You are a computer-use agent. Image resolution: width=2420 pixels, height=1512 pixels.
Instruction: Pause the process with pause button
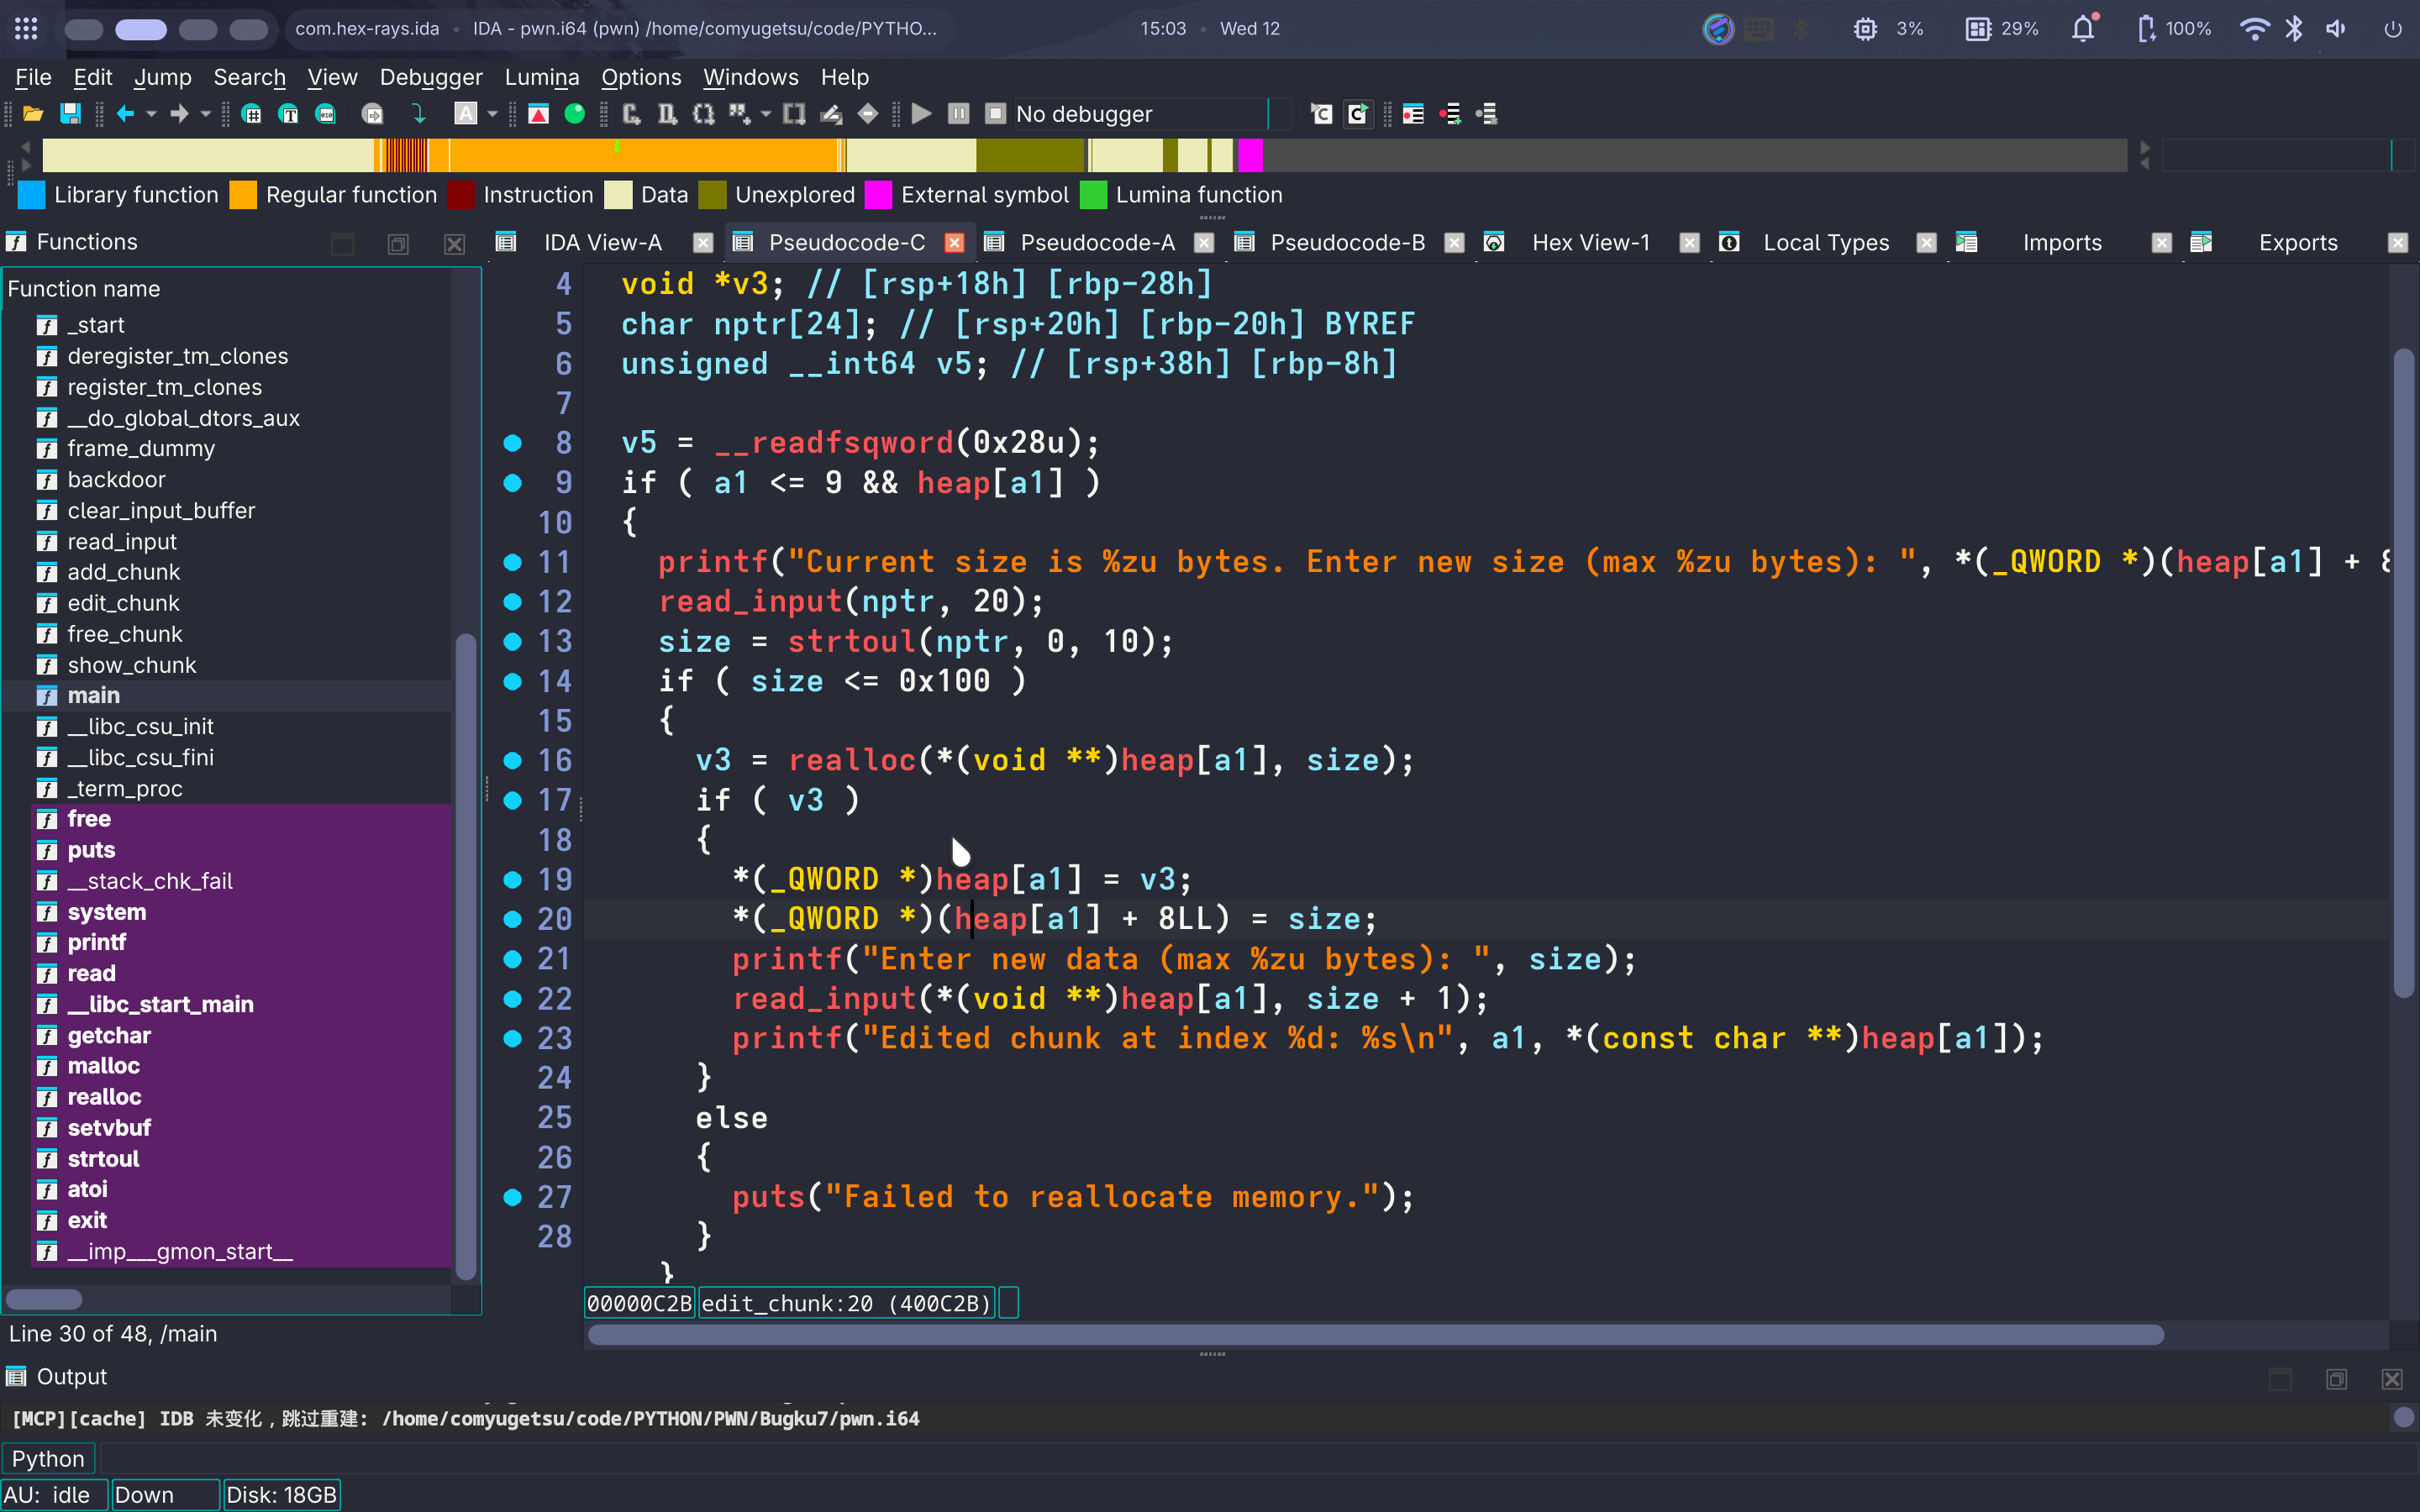pyautogui.click(x=958, y=114)
